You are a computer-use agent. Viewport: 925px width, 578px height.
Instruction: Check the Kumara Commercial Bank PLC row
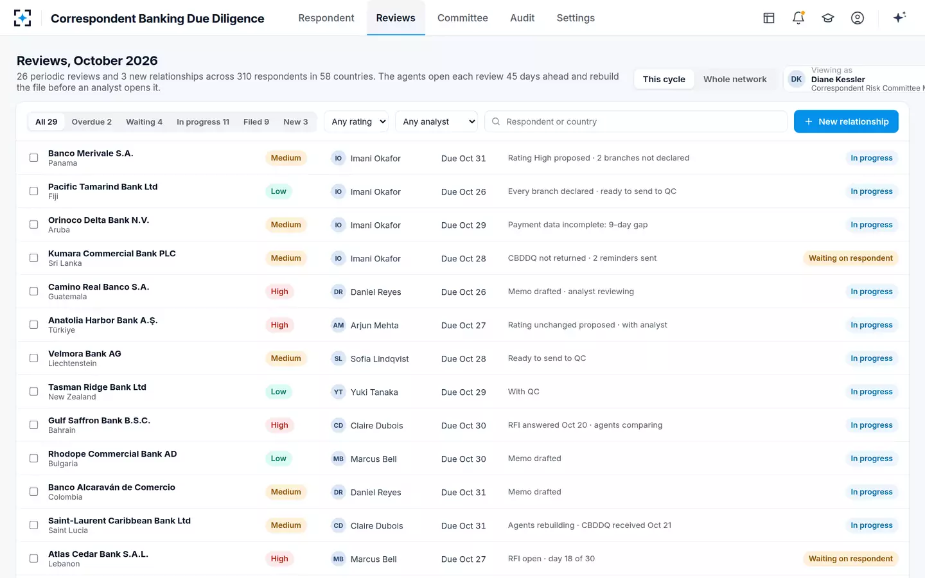click(33, 258)
